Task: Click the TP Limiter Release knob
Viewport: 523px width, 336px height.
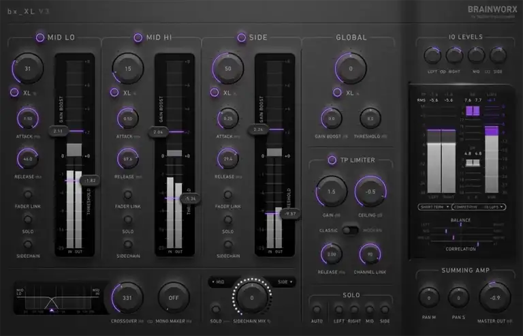Action: coord(332,254)
